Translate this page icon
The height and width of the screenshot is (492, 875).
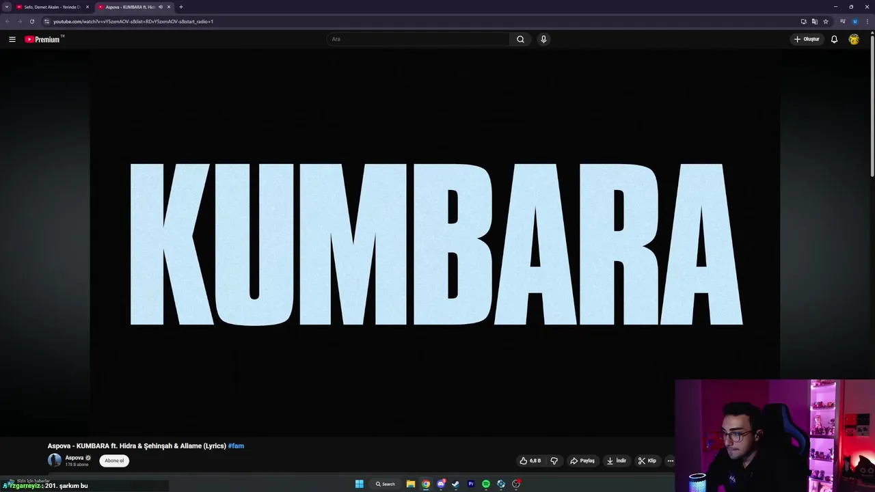coord(815,21)
